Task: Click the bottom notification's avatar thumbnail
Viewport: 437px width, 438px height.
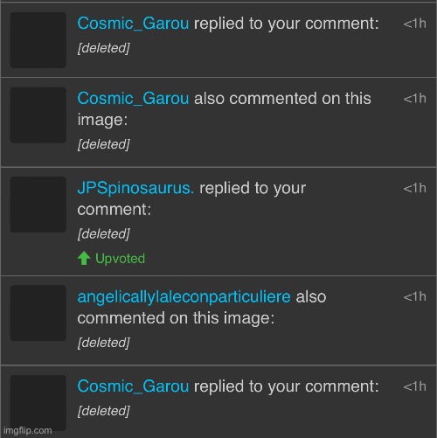Action: pyautogui.click(x=38, y=403)
